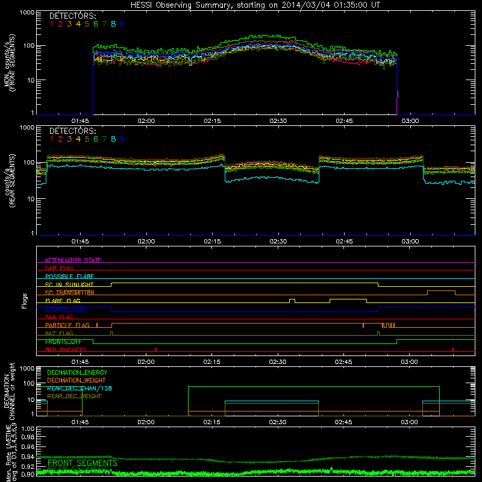Click DETECTORS: label in front segments plot

point(72,16)
